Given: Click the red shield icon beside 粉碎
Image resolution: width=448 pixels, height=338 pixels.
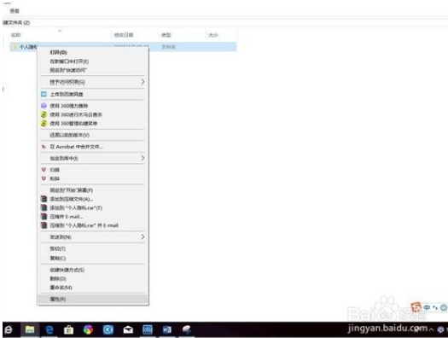Looking at the screenshot, I should (x=44, y=178).
